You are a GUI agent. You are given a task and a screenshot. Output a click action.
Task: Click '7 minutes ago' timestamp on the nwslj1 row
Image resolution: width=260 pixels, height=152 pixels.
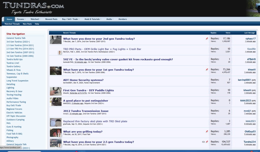[x=250, y=114]
